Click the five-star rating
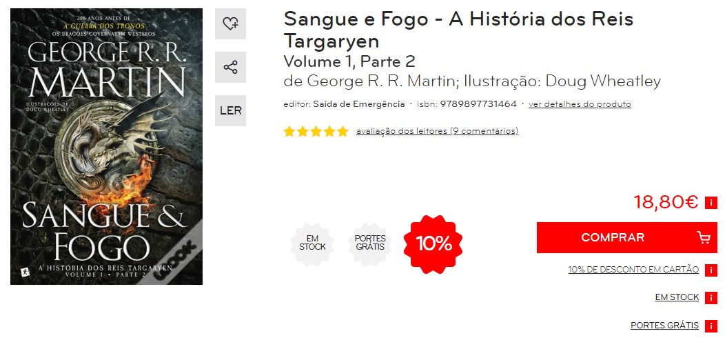Image resolution: width=725 pixels, height=338 pixels. (316, 132)
